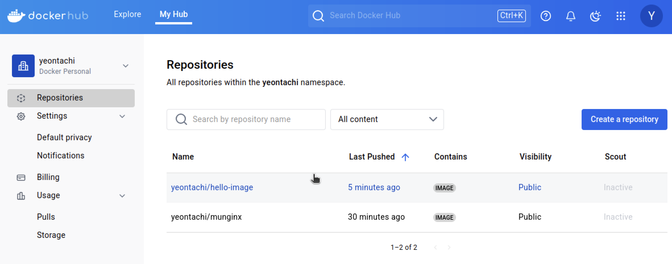The width and height of the screenshot is (672, 264).
Task: Toggle the dark mode moon icon
Action: (x=596, y=16)
